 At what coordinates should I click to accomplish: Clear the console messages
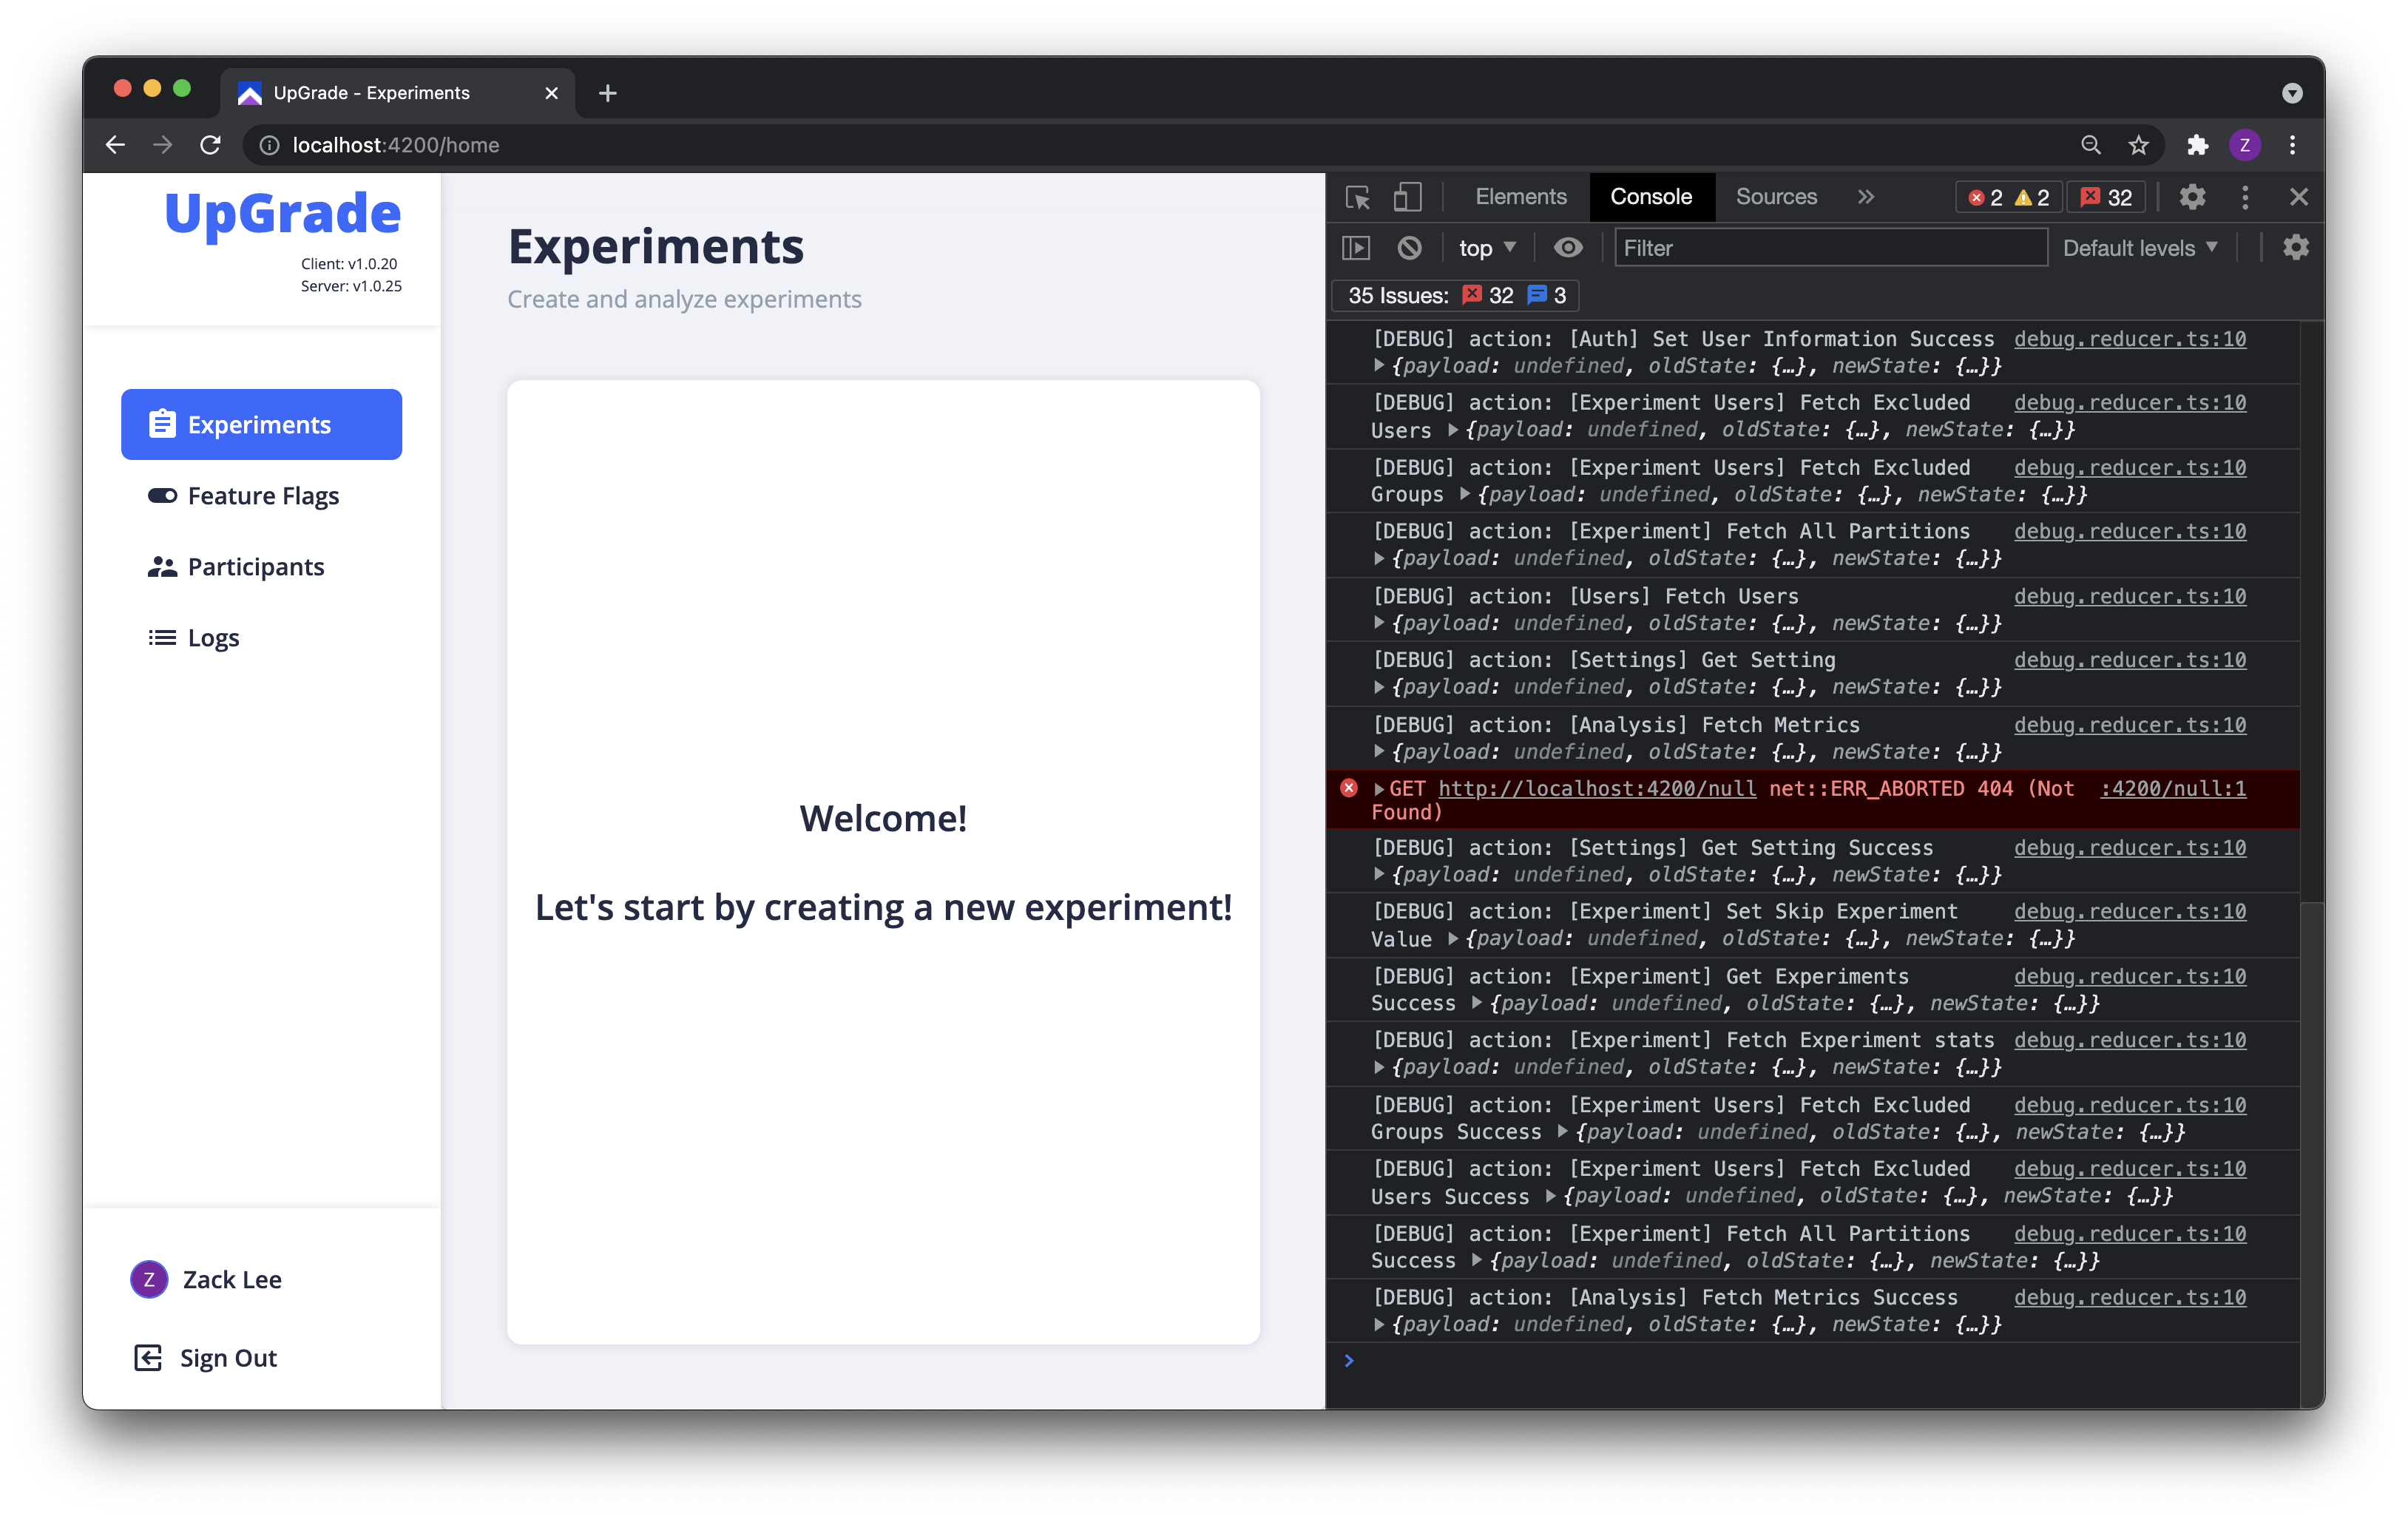pos(1409,248)
